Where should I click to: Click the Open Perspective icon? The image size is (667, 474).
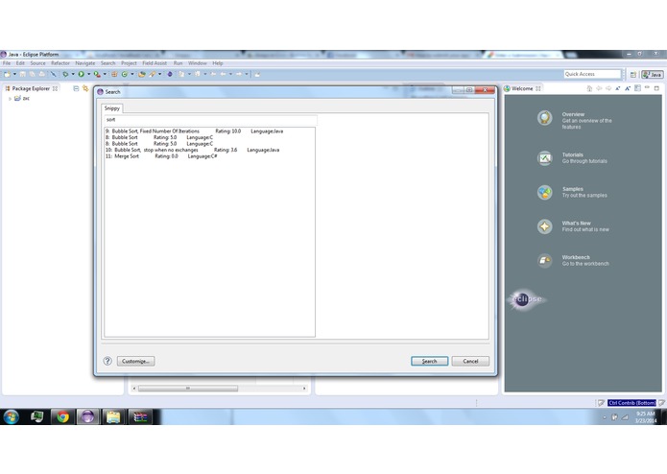[633, 75]
